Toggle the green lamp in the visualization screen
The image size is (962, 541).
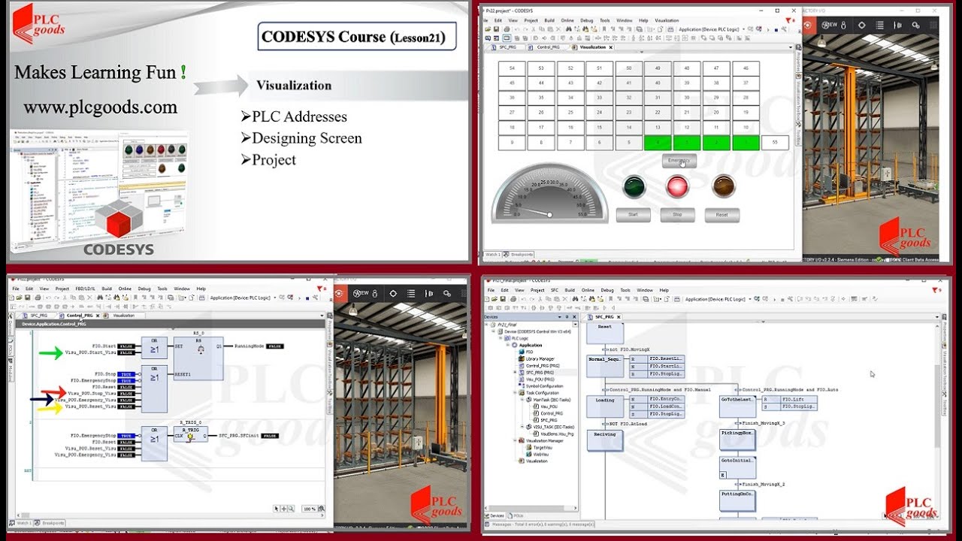tap(634, 187)
